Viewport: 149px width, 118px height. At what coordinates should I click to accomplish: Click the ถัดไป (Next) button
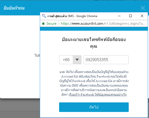[94, 107]
